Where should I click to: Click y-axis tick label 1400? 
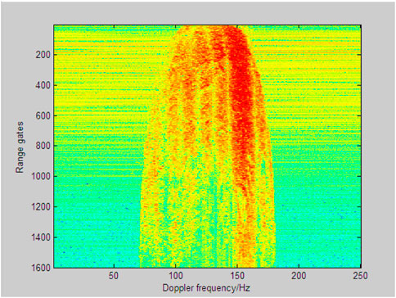[x=41, y=237]
